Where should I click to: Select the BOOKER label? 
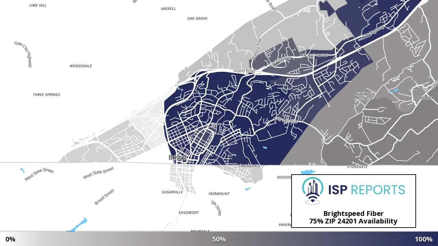pos(426,98)
